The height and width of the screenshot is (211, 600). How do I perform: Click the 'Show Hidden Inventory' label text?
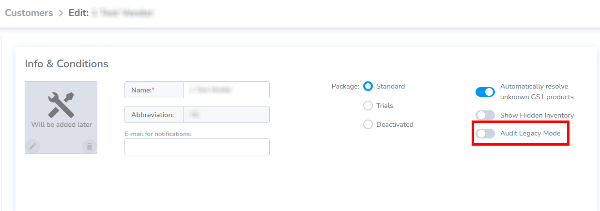click(537, 115)
